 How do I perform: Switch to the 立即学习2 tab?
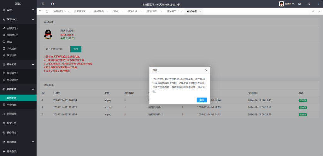79,11
